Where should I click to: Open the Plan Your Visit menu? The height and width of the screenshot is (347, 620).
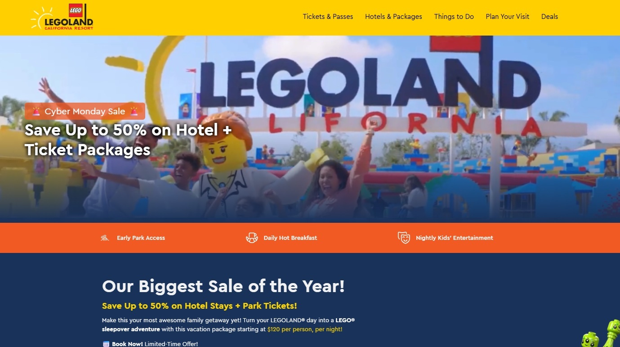507,17
